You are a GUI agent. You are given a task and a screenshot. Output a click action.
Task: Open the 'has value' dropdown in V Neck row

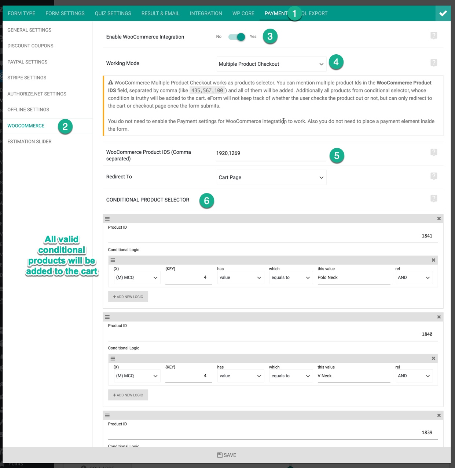(x=241, y=376)
